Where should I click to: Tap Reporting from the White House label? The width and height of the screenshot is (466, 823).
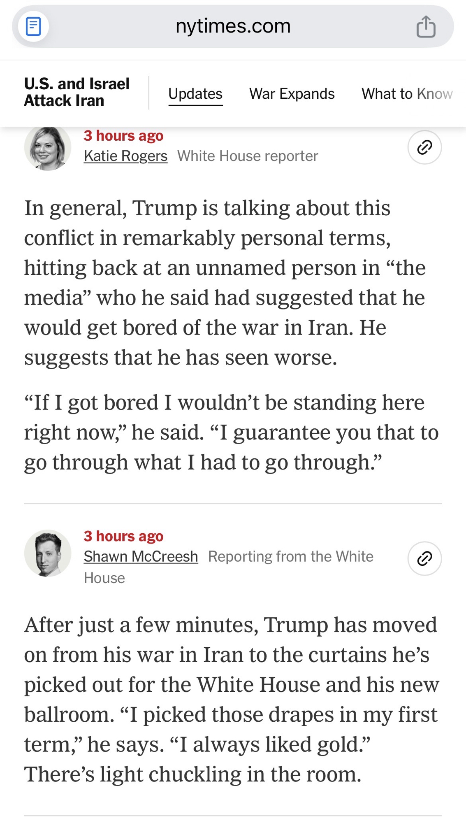(x=290, y=556)
